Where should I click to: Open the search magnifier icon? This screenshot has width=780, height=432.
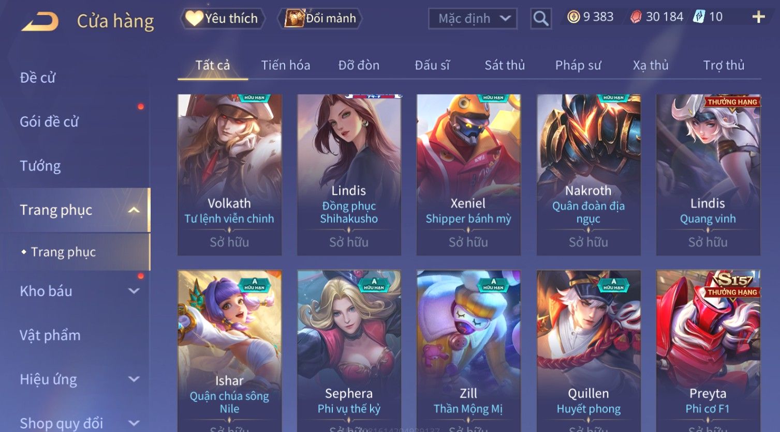pos(541,19)
